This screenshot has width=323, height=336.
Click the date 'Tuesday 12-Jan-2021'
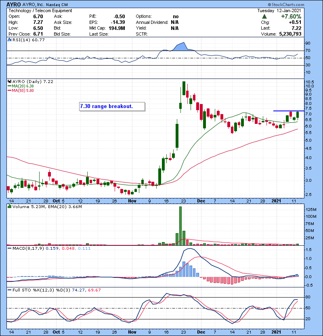click(279, 11)
